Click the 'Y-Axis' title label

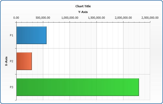(x=83, y=12)
